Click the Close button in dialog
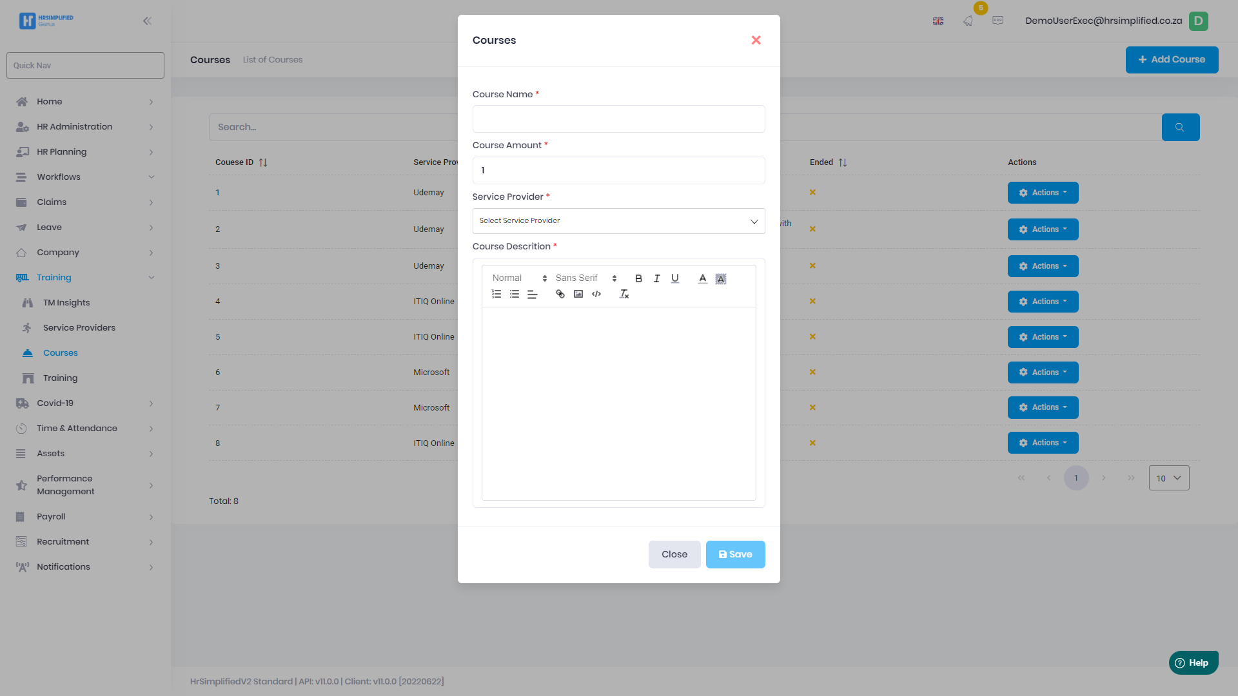 click(x=674, y=554)
